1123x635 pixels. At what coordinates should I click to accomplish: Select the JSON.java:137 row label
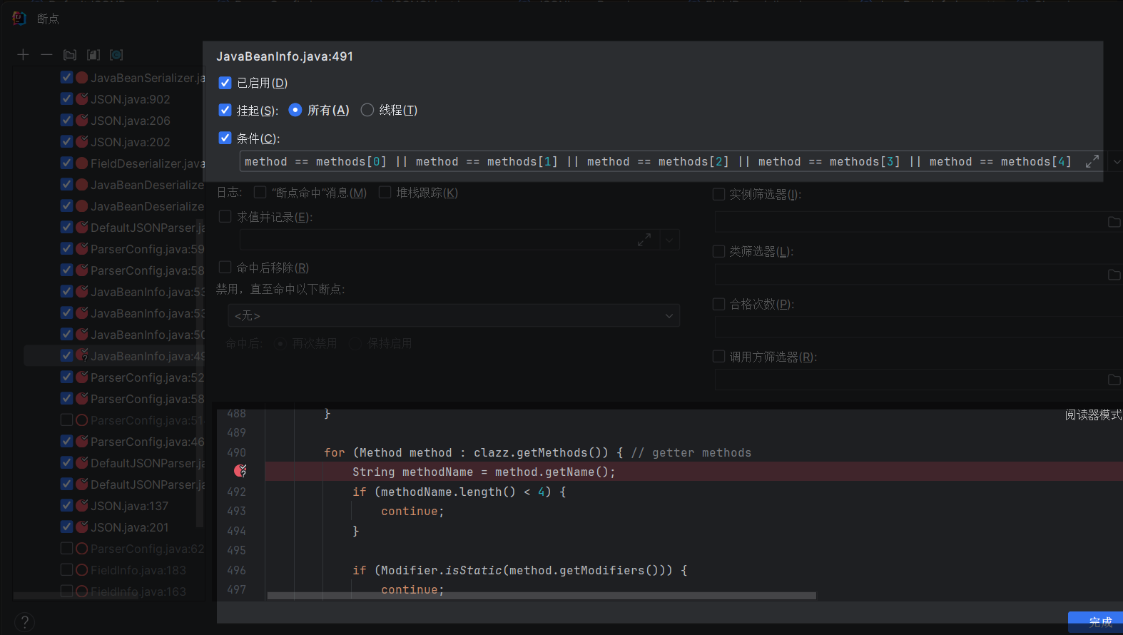[x=130, y=506]
